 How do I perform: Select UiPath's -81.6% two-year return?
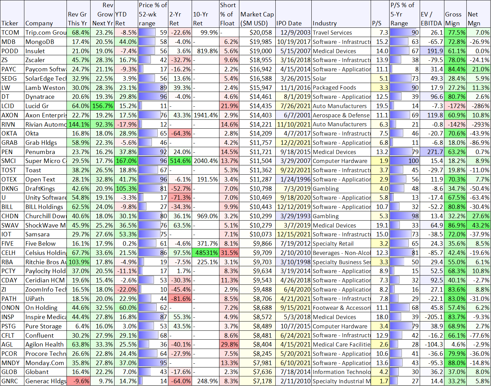(180, 299)
